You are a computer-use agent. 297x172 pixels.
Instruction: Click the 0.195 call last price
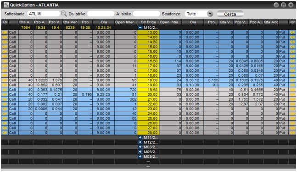[85, 94]
